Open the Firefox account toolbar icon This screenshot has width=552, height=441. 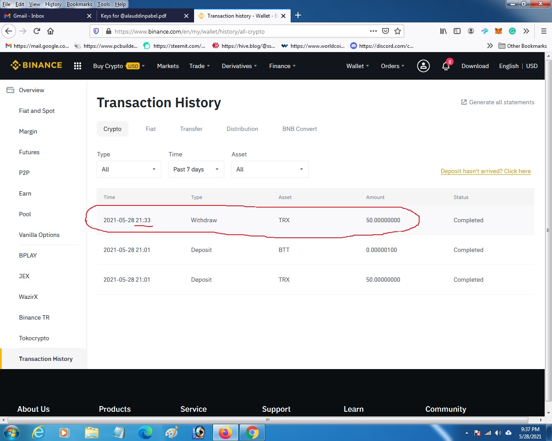click(x=471, y=31)
